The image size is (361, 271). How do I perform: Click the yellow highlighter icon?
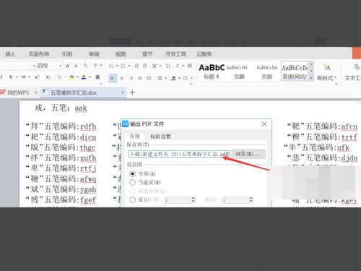click(x=71, y=77)
